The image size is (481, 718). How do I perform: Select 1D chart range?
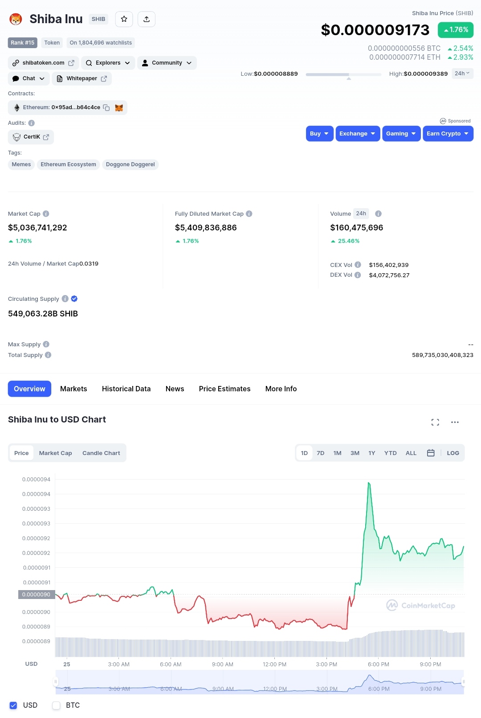tap(304, 453)
